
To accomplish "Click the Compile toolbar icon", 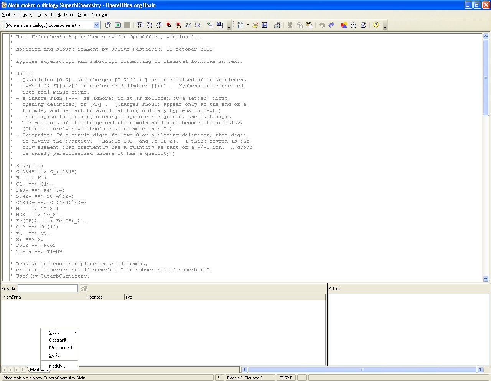I will tap(108, 25).
